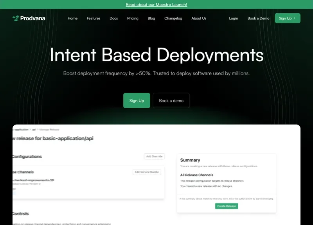Open the Maestro Launch announcement link
This screenshot has height=225, width=313.
pos(156,5)
